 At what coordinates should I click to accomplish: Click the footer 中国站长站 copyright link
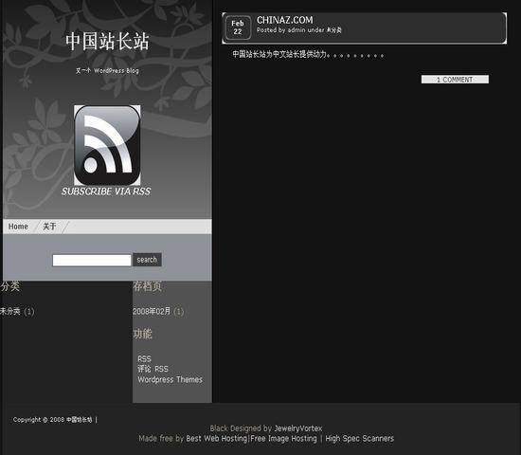point(79,420)
